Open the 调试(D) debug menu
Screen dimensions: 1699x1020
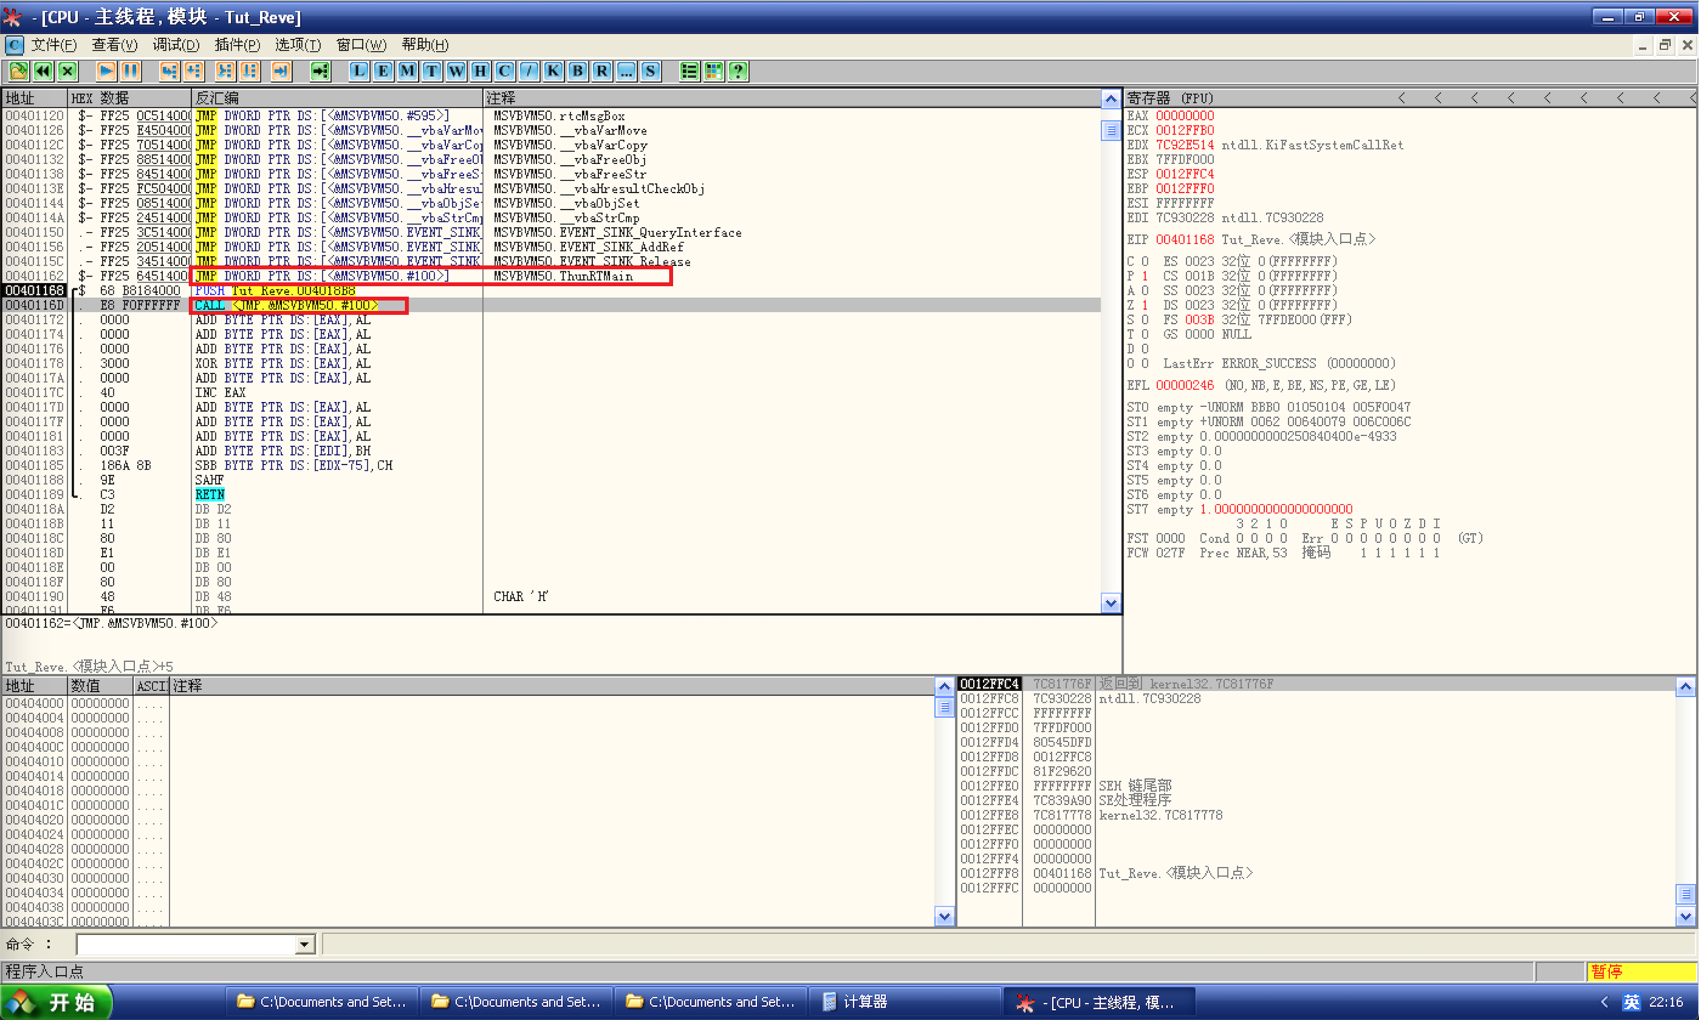pos(176,45)
